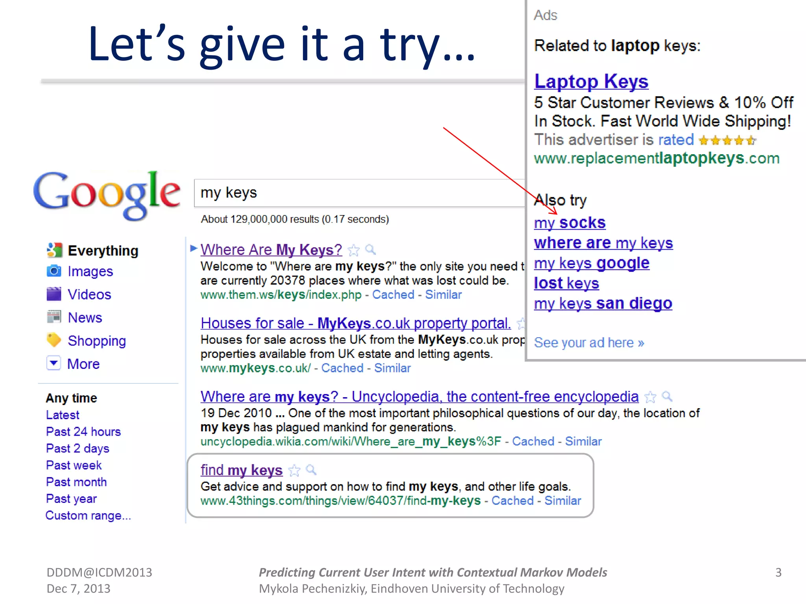806x604 pixels.
Task: Open the 'my socks' suggestion link
Action: pos(569,223)
